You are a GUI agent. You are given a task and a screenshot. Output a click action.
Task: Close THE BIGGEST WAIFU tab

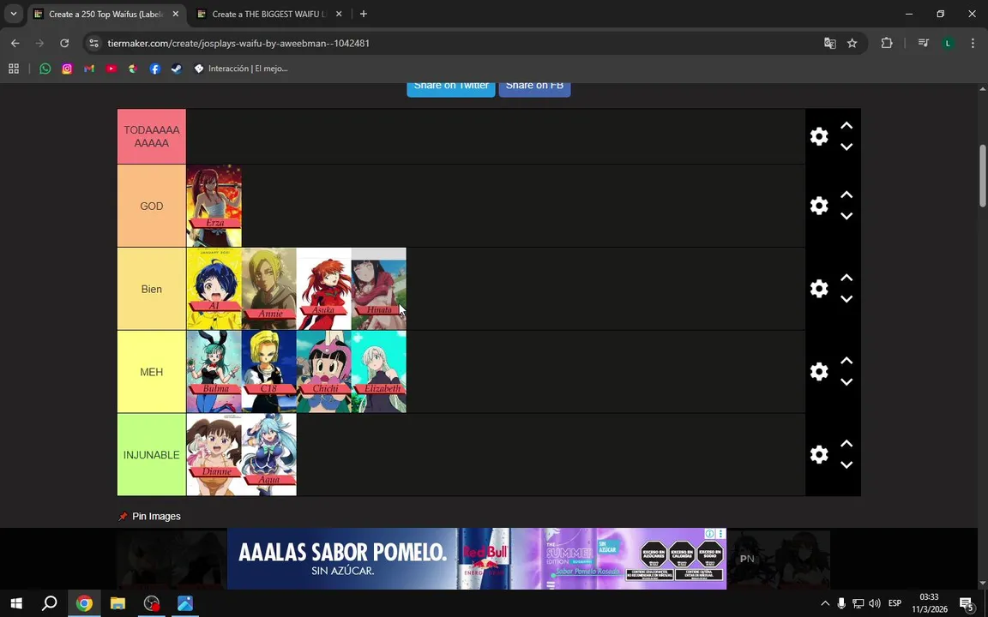pos(339,14)
